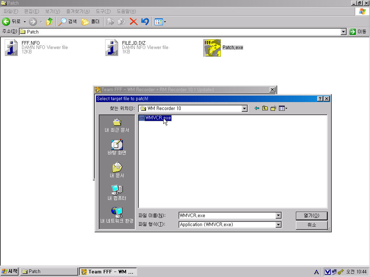Open My Recent Documents place (내 최근 문서)

tap(117, 126)
